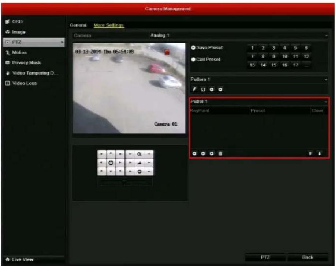Click the save icon under Pattern 1
Viewport: 335px width, 266px height.
coord(203,89)
